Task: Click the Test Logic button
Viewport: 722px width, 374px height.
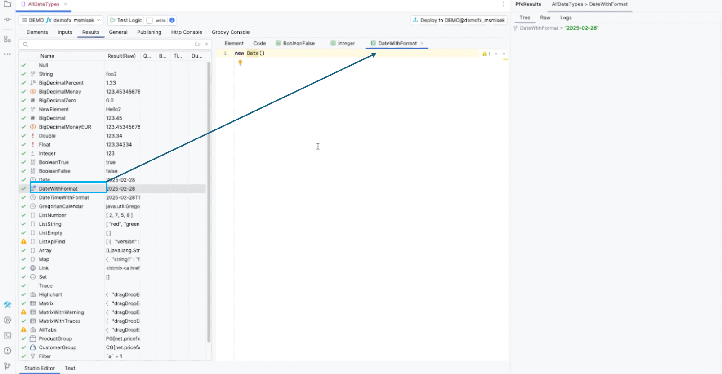Action: point(126,20)
